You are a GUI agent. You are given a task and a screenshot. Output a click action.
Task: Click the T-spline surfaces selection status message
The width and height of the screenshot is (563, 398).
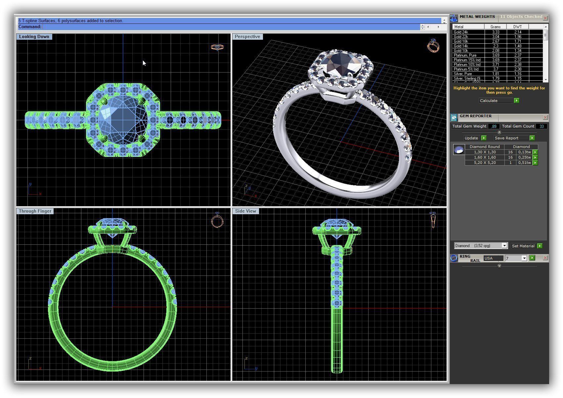[x=71, y=21]
